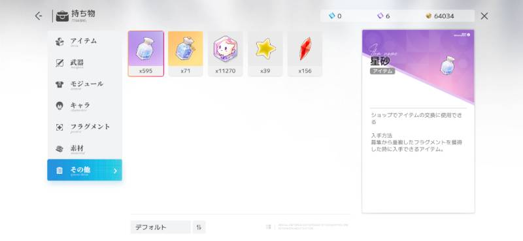This screenshot has width=523, height=241.
Task: Click the briefcase 持ち物 icon
Action: click(x=62, y=16)
